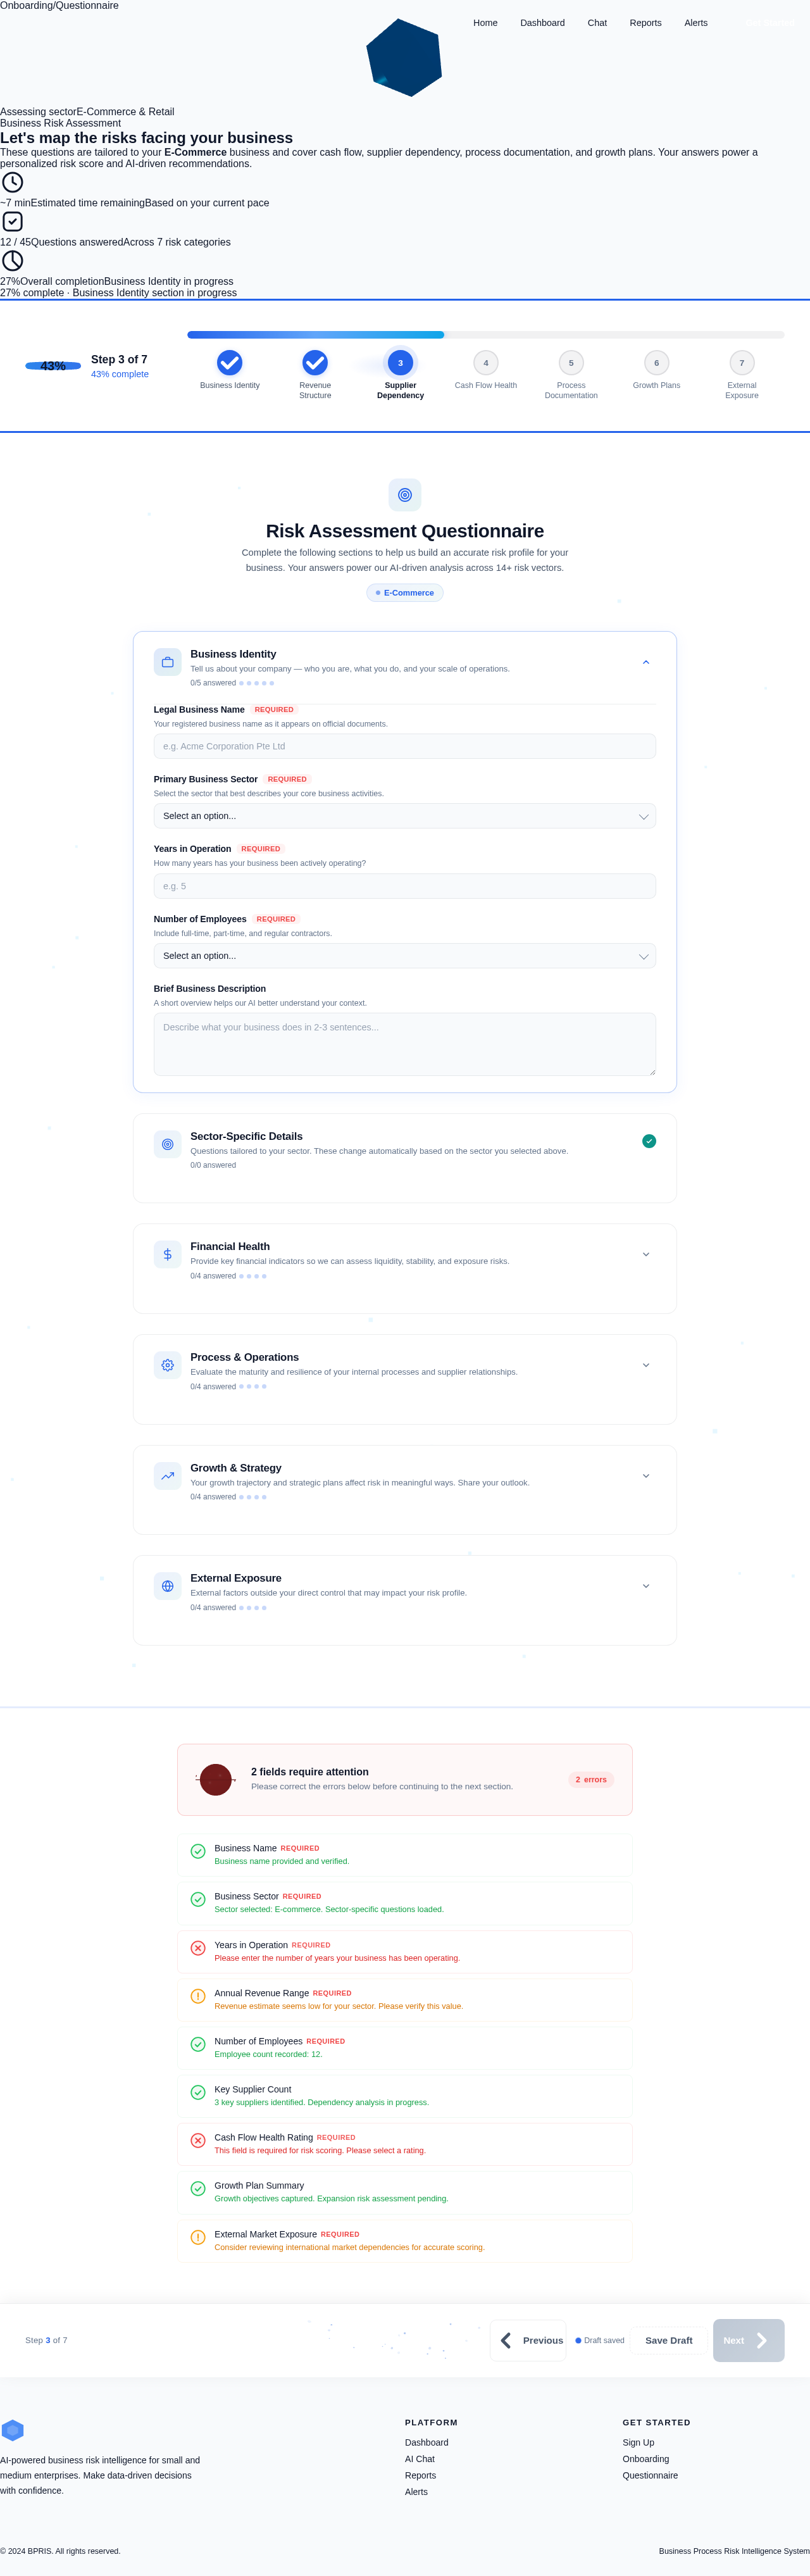
Task: Click the error icon for Cash Flow Health Rating
Action: (x=198, y=2140)
